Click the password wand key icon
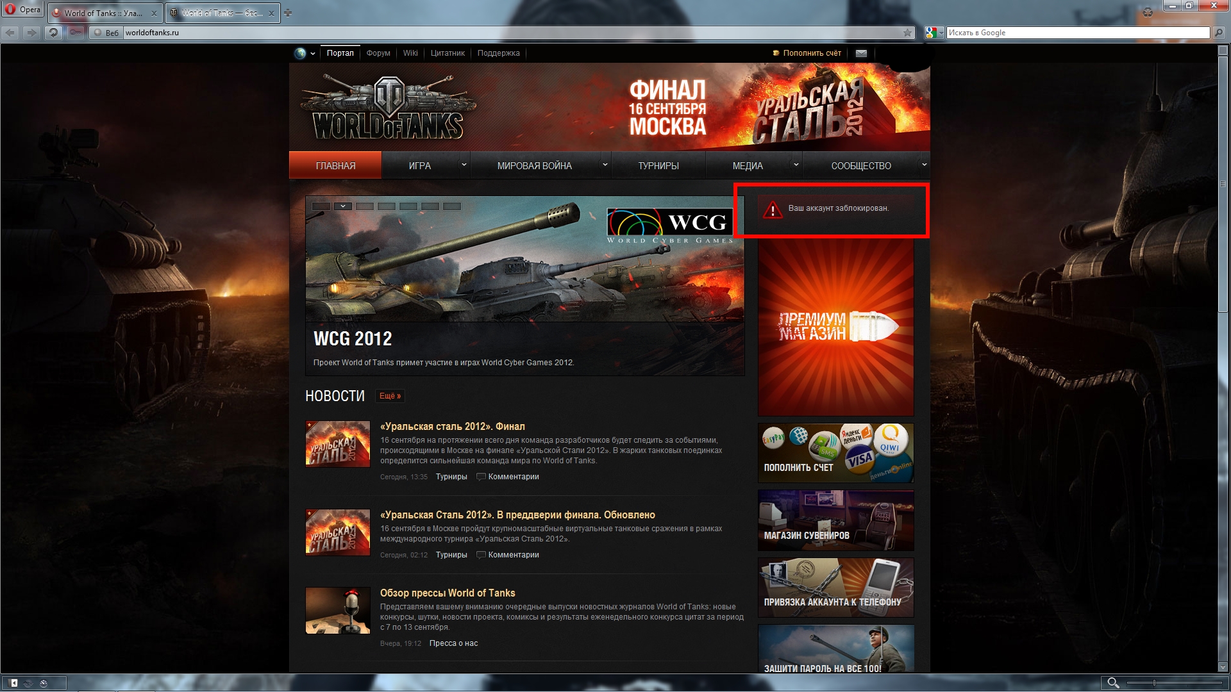Viewport: 1231px width, 692px height. tap(76, 33)
